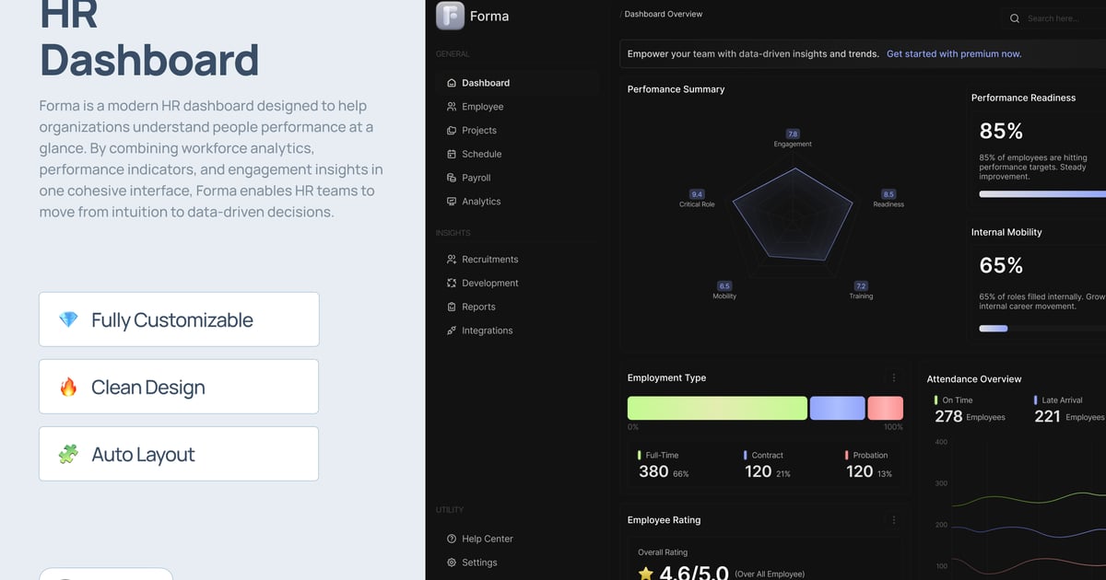Click the Payroll sidebar icon

click(x=452, y=178)
